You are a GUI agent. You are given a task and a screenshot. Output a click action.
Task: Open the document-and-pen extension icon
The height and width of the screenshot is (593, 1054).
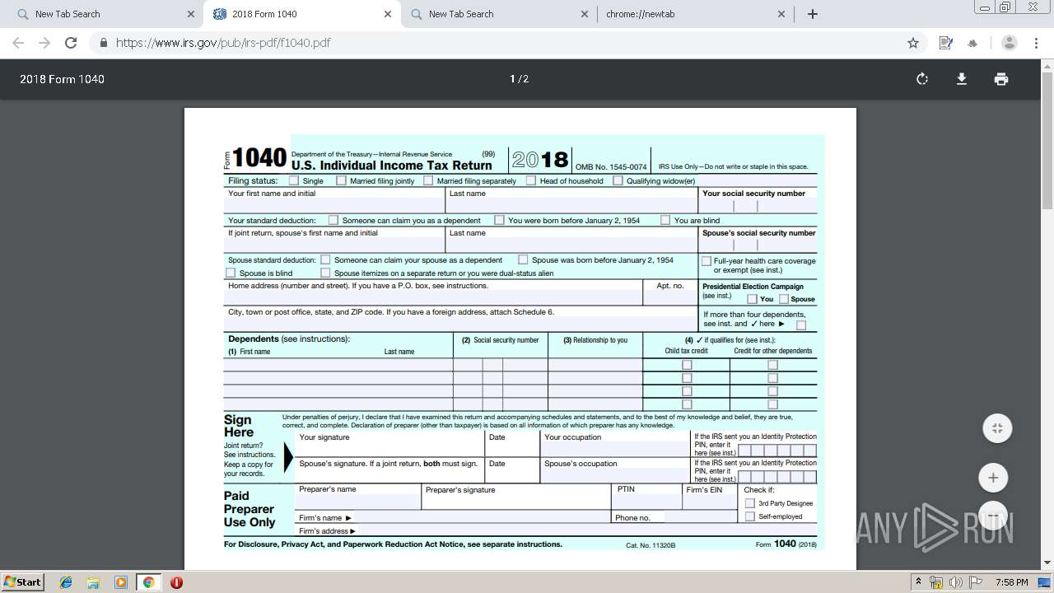click(x=945, y=43)
